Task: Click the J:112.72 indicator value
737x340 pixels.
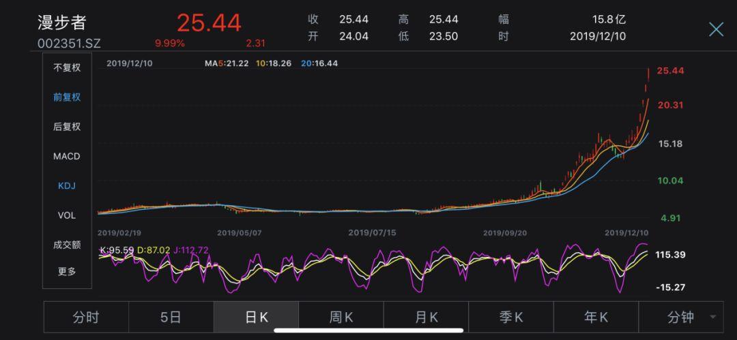Action: coord(191,250)
